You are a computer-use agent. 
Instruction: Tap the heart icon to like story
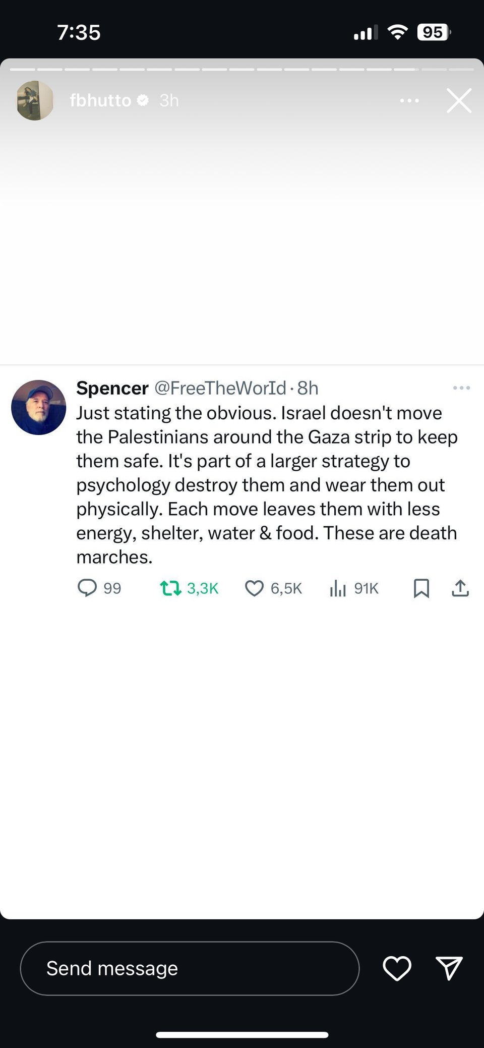coord(397,968)
